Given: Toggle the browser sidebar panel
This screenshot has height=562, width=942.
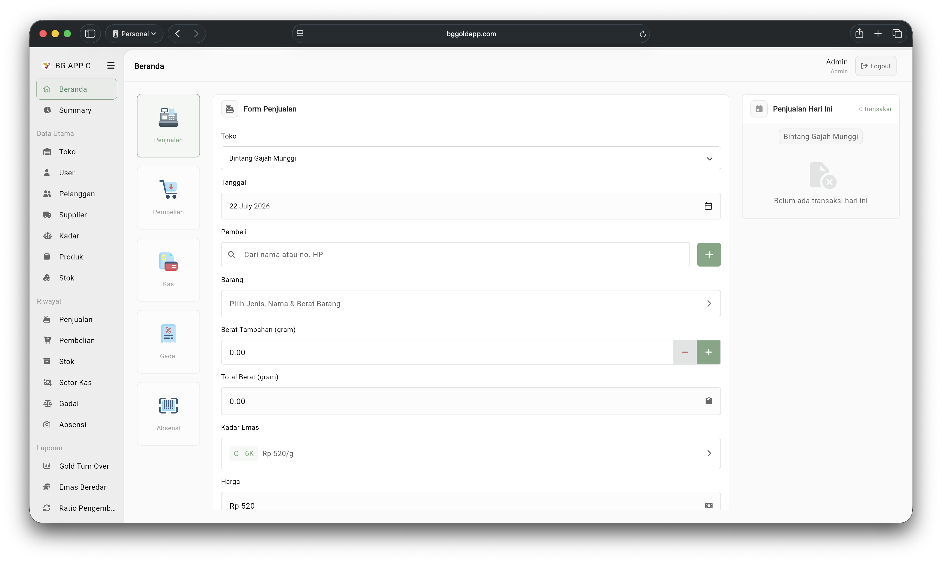Looking at the screenshot, I should [90, 34].
